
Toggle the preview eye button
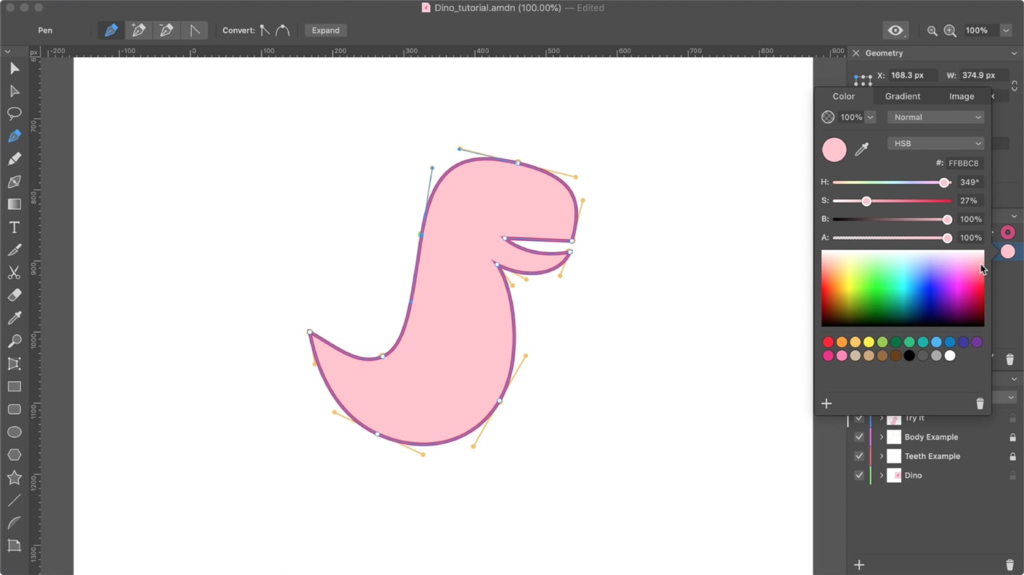click(895, 30)
